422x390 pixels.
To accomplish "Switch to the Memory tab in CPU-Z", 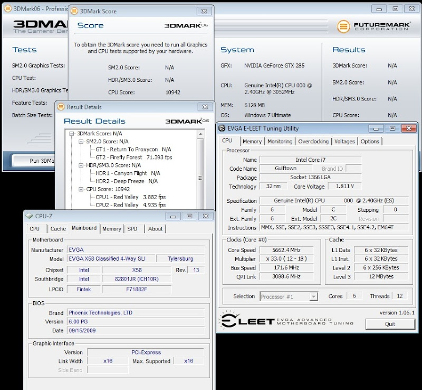I will (x=112, y=229).
